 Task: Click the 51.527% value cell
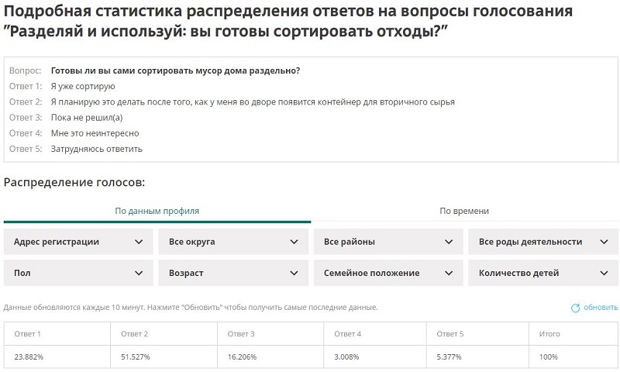click(135, 357)
